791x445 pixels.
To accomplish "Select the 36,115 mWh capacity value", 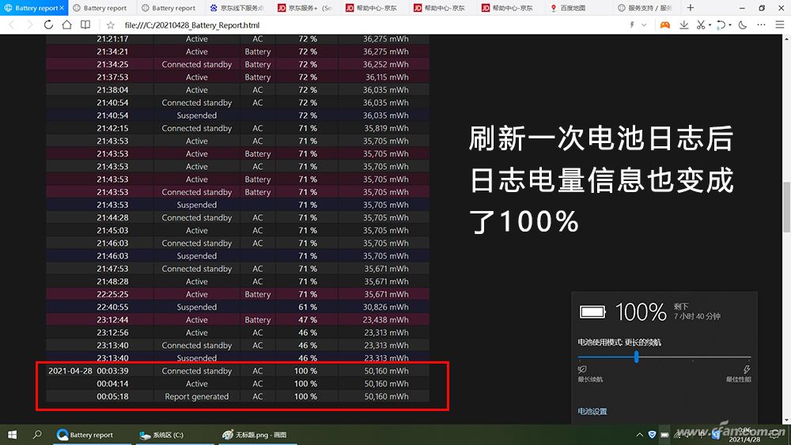I will [x=387, y=77].
